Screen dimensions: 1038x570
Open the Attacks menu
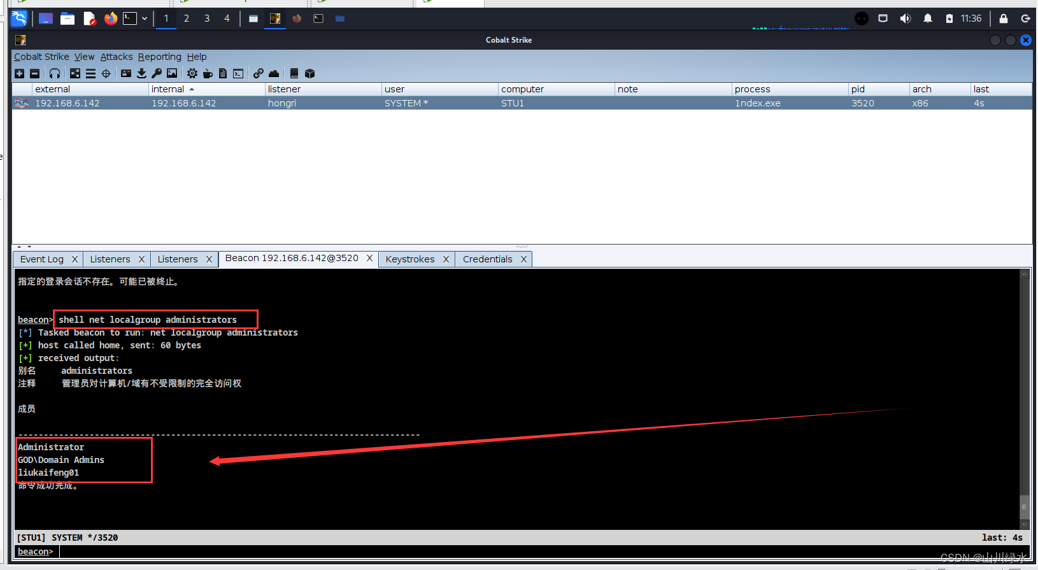(117, 57)
